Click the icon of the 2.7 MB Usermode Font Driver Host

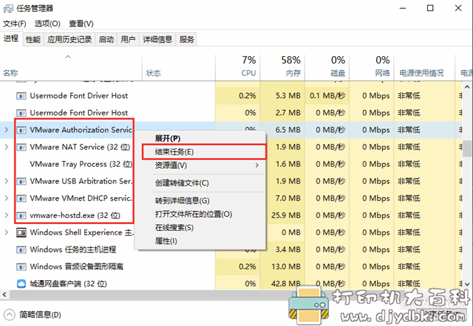pos(21,113)
